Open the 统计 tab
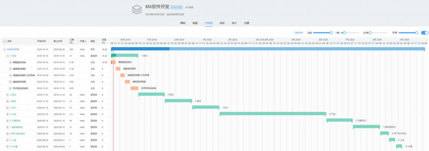The height and width of the screenshot is (151, 429). coord(234,23)
